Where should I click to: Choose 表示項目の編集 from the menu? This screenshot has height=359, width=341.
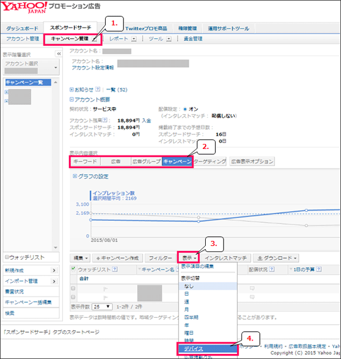[197, 266]
